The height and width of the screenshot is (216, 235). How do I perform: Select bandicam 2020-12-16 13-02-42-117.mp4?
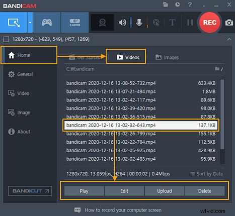point(141,100)
